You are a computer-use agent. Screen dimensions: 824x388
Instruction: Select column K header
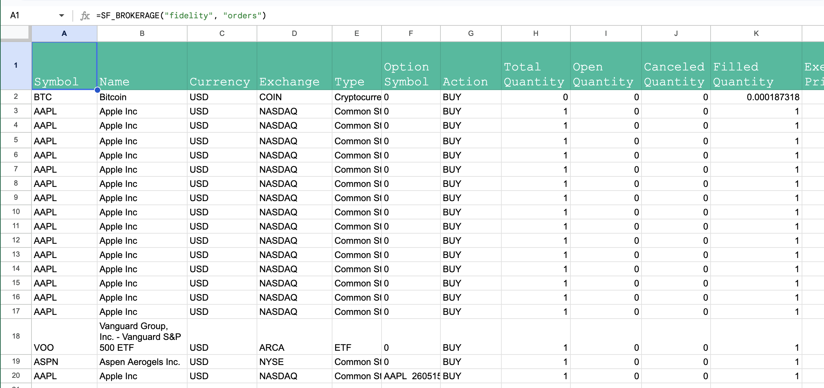[x=756, y=34]
